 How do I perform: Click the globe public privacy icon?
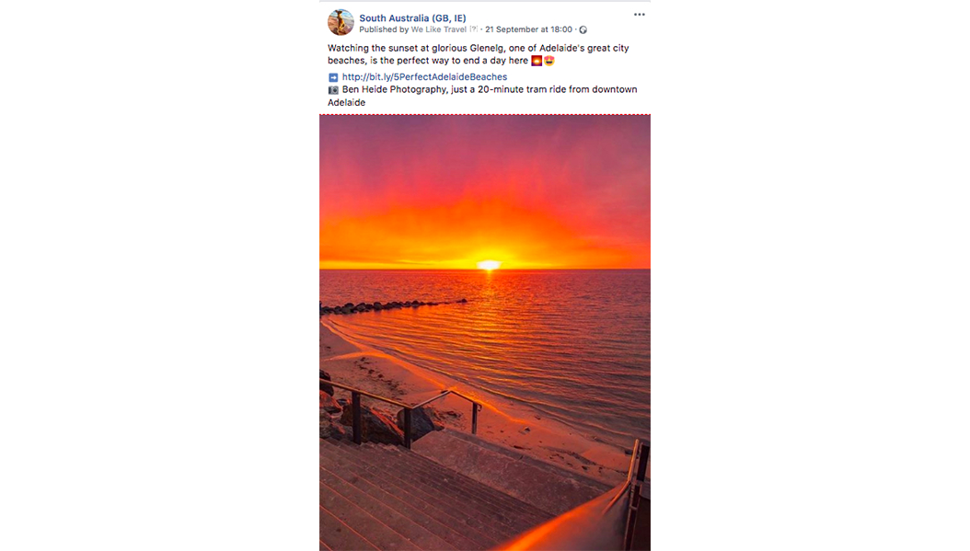[x=583, y=29]
